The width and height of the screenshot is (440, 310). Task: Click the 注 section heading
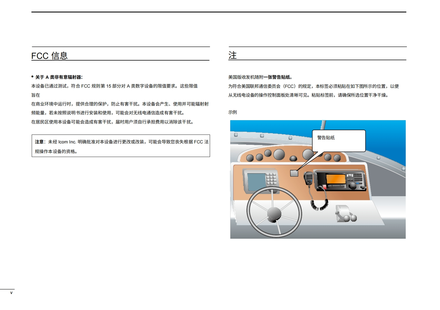point(232,56)
